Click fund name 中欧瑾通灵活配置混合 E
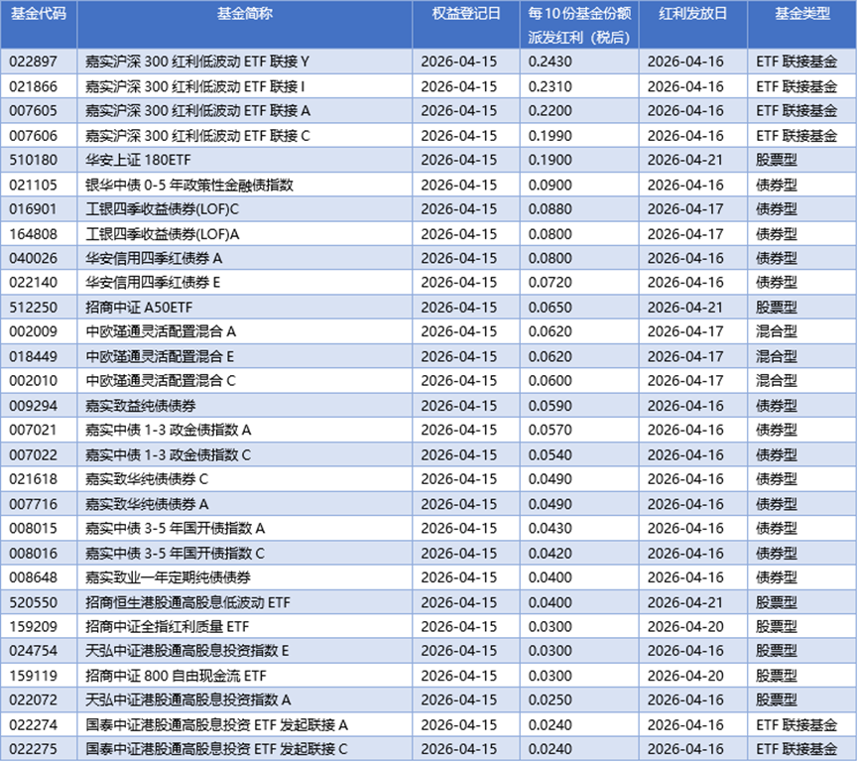858x762 pixels. (x=160, y=357)
